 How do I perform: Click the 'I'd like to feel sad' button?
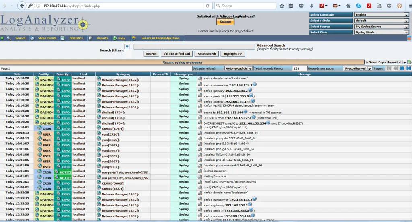point(177,53)
